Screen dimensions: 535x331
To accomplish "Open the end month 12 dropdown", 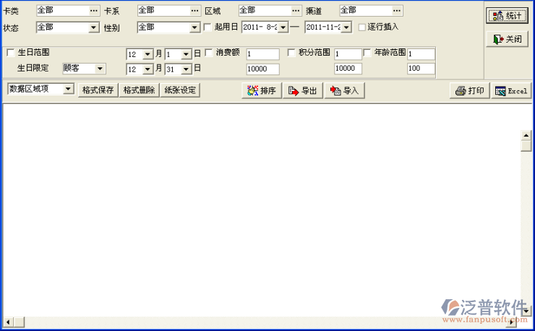I will [147, 69].
